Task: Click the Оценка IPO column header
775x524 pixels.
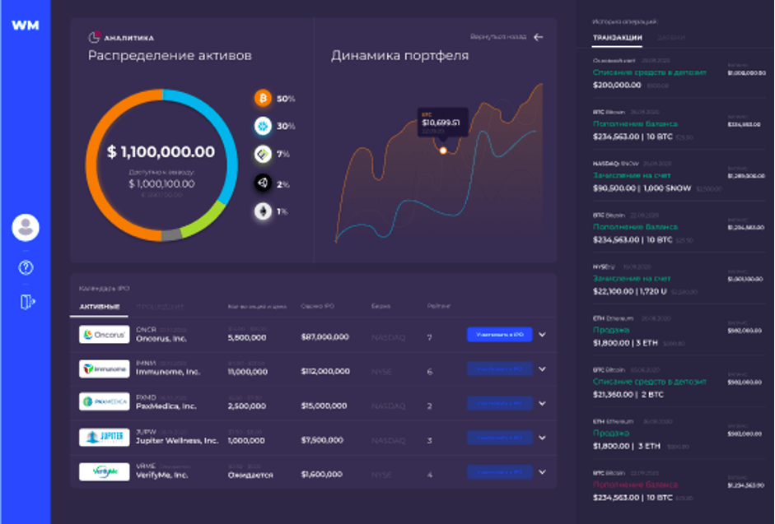Action: [x=317, y=306]
